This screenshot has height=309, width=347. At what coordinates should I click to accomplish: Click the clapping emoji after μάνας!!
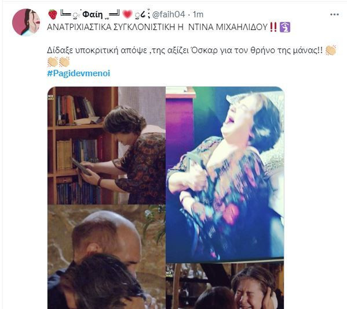(x=331, y=50)
